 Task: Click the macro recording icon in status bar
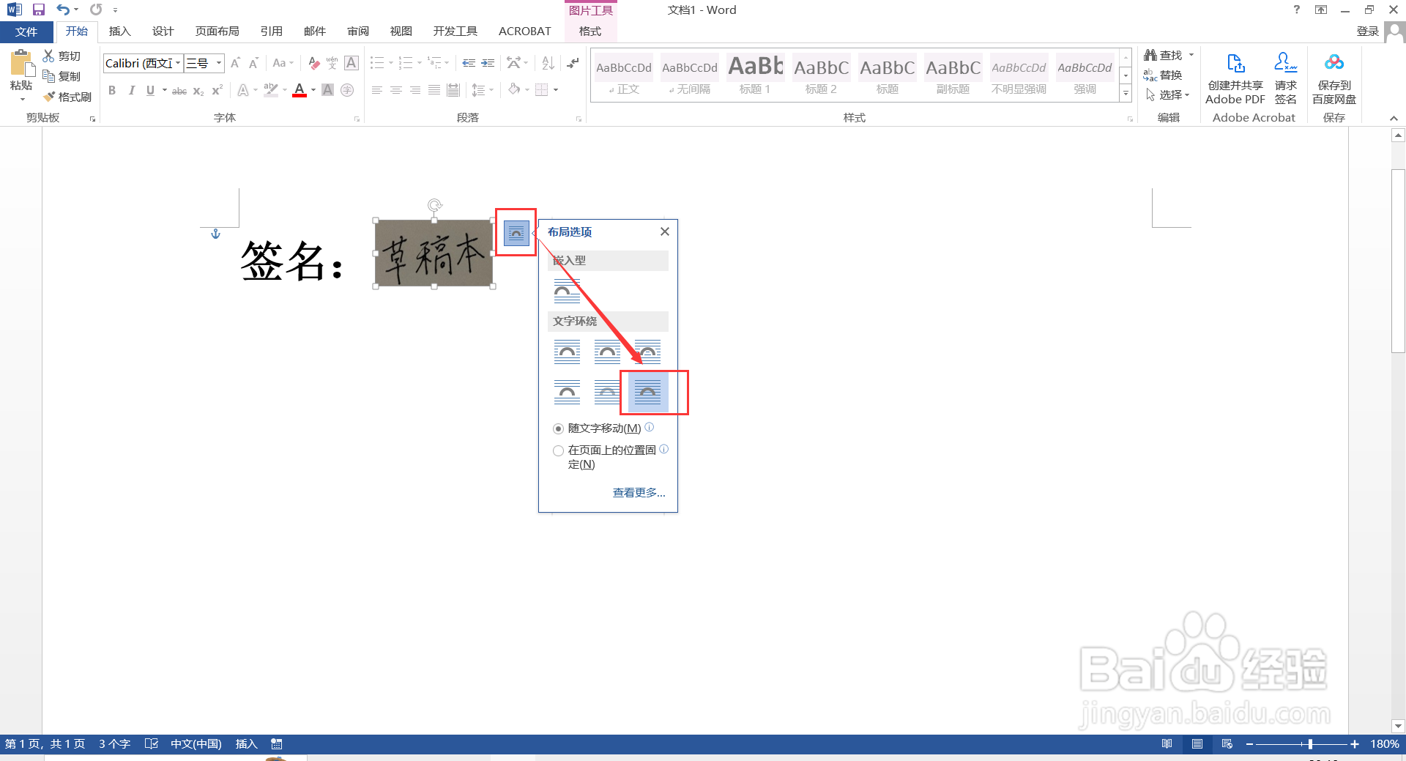[x=277, y=743]
